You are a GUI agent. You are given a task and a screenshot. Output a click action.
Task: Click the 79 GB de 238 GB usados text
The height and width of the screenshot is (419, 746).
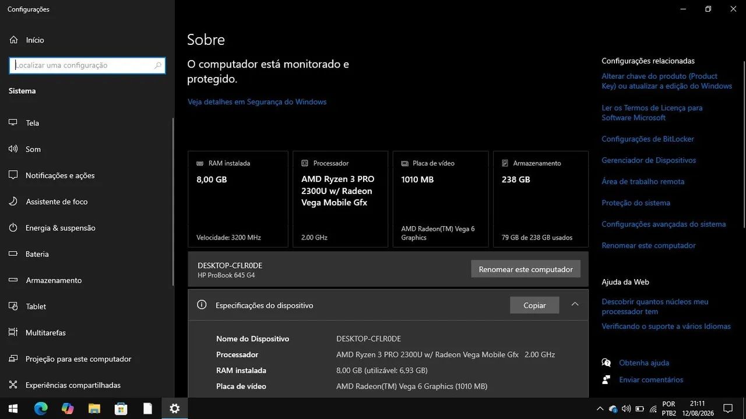(537, 238)
